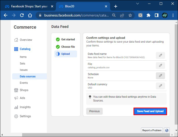Image resolution: width=178 pixels, height=137 pixels.
Task: Click Report a Problem
Action: tap(152, 130)
